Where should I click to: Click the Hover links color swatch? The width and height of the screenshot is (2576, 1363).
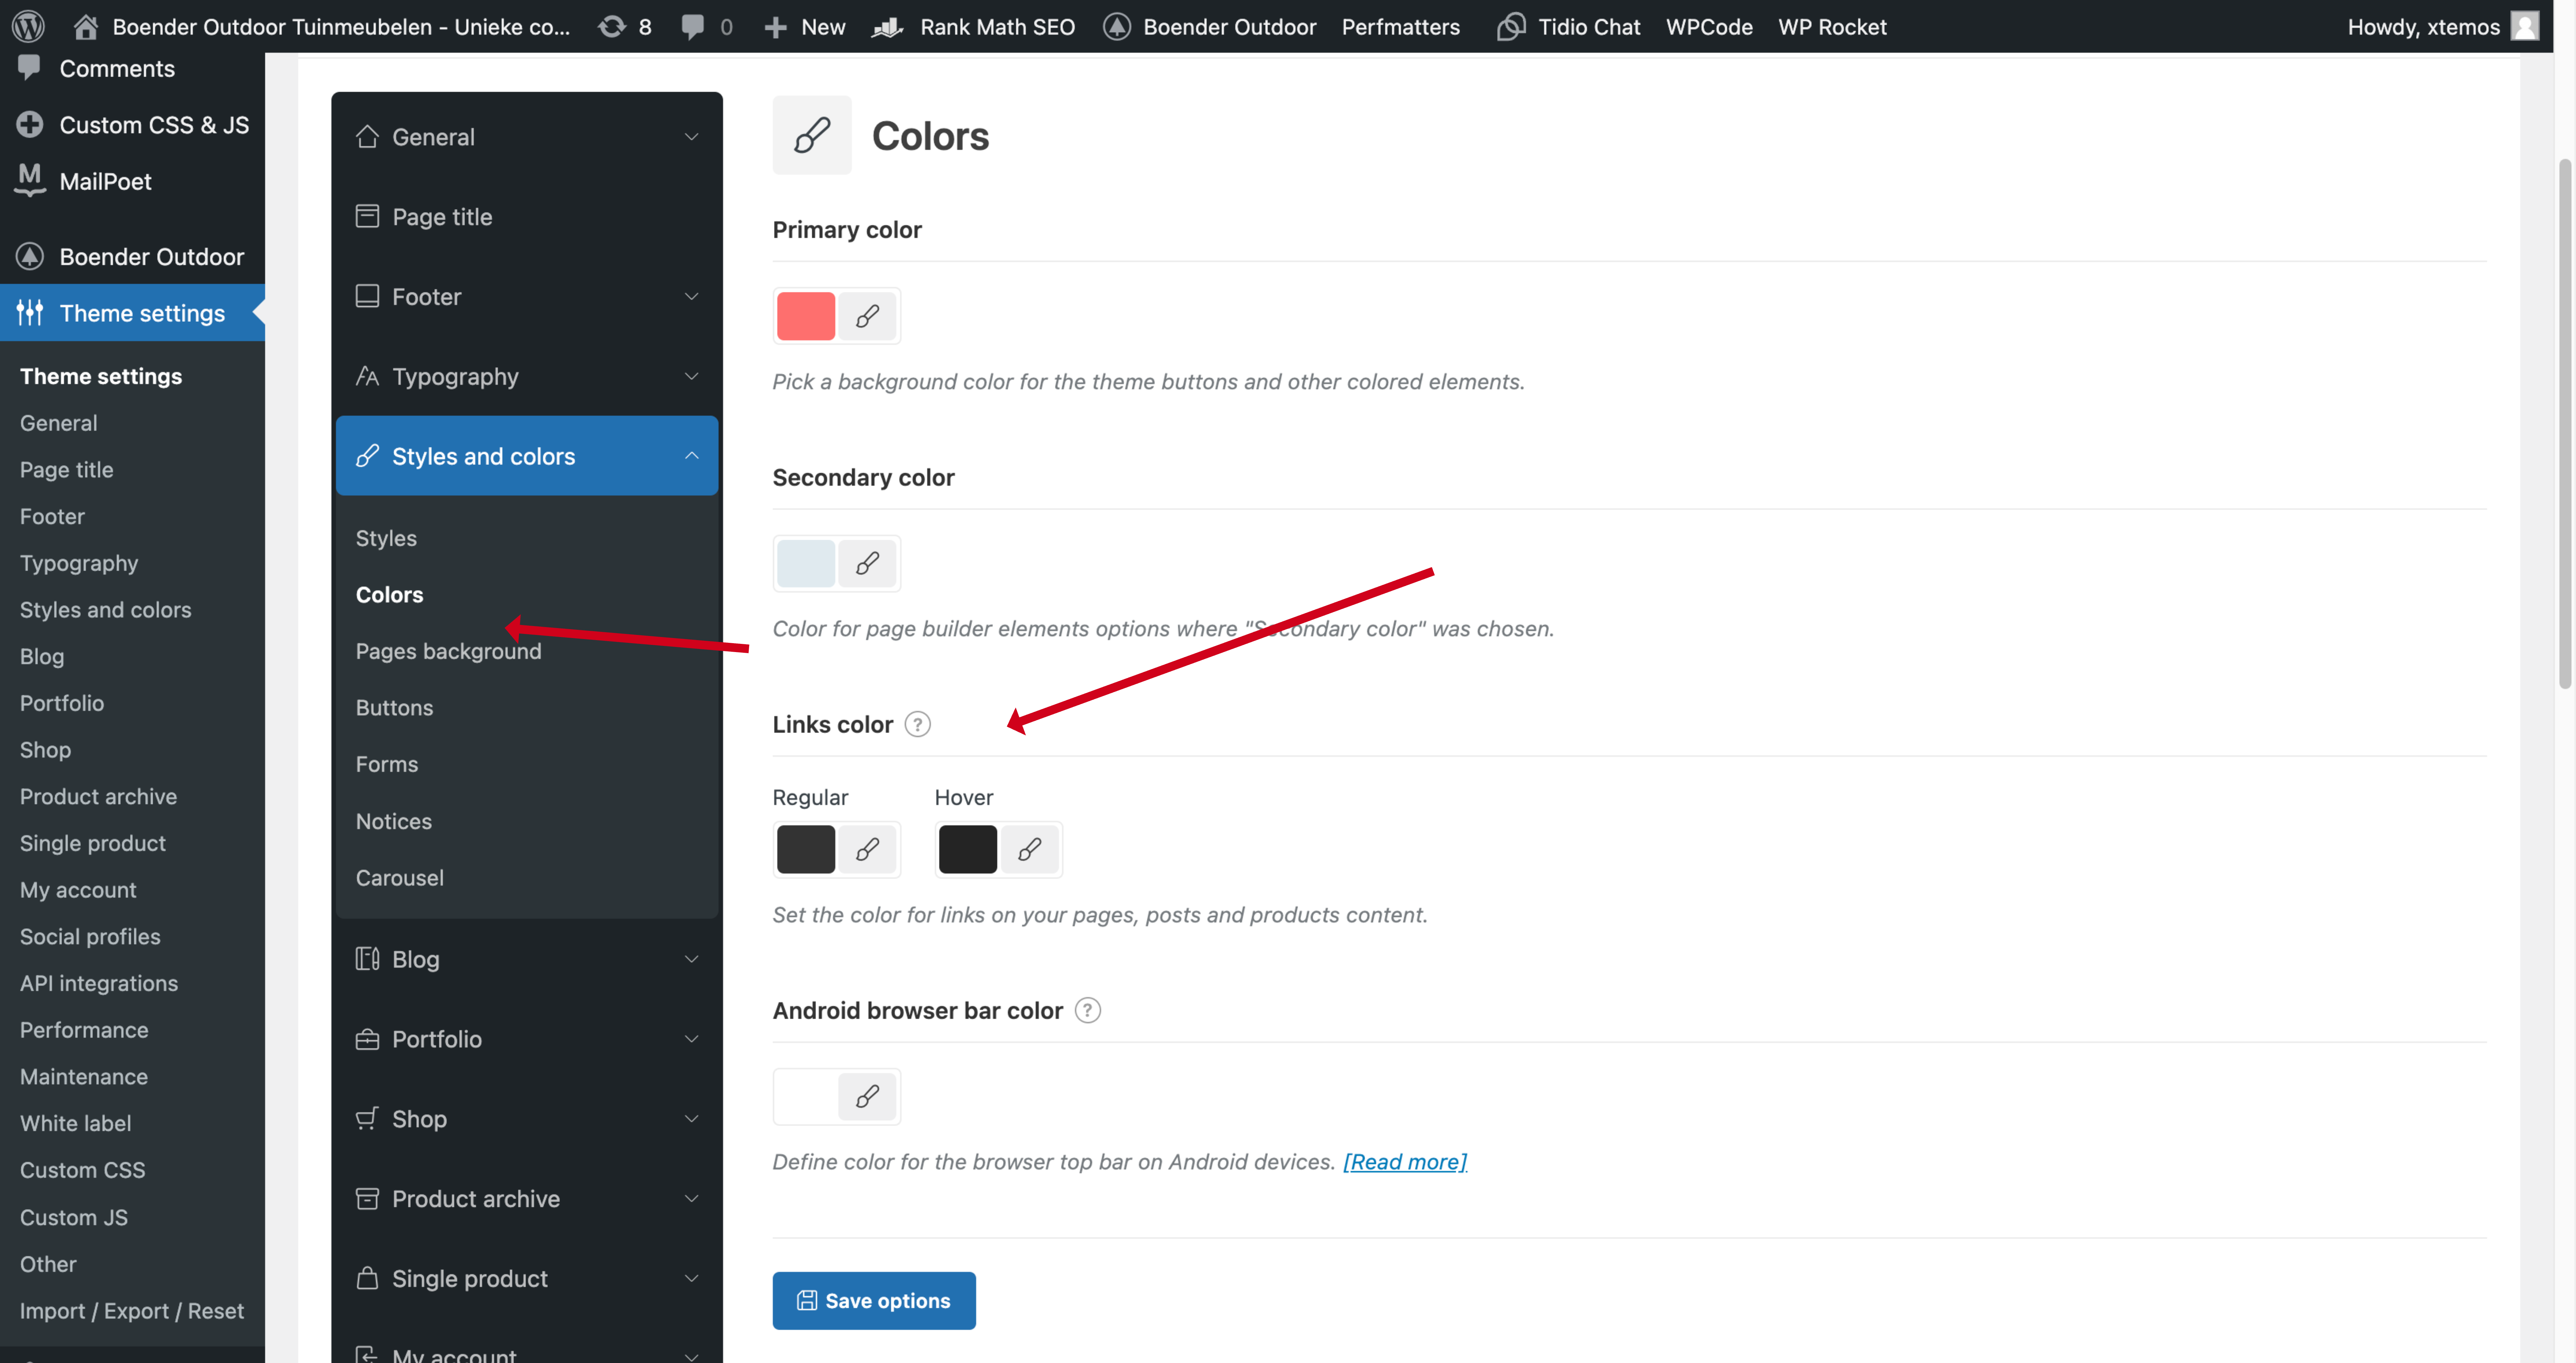(968, 849)
